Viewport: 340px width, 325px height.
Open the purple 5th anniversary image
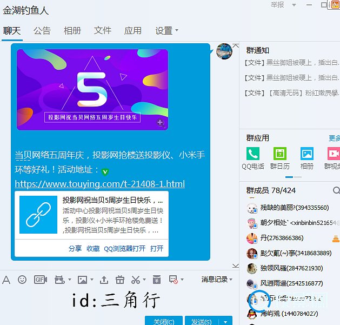tap(92, 90)
